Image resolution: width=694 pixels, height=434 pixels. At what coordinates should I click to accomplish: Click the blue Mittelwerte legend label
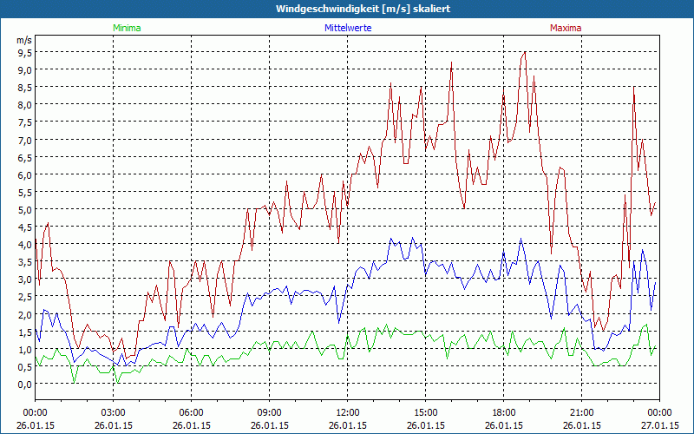point(348,28)
